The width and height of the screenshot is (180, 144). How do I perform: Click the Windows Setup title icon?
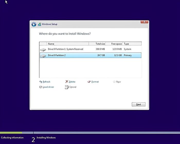(40, 24)
